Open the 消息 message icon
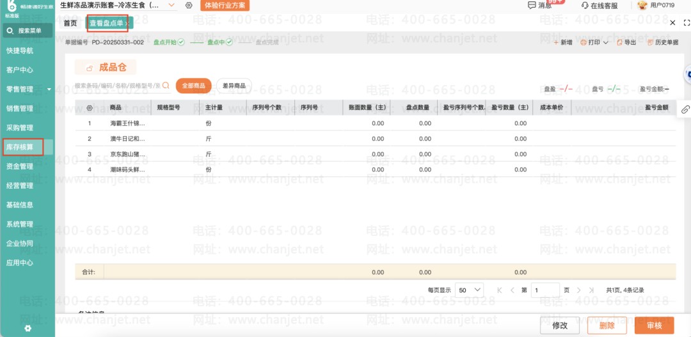 [532, 5]
